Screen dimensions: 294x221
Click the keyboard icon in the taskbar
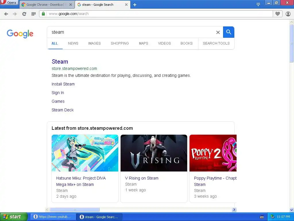click(x=262, y=217)
